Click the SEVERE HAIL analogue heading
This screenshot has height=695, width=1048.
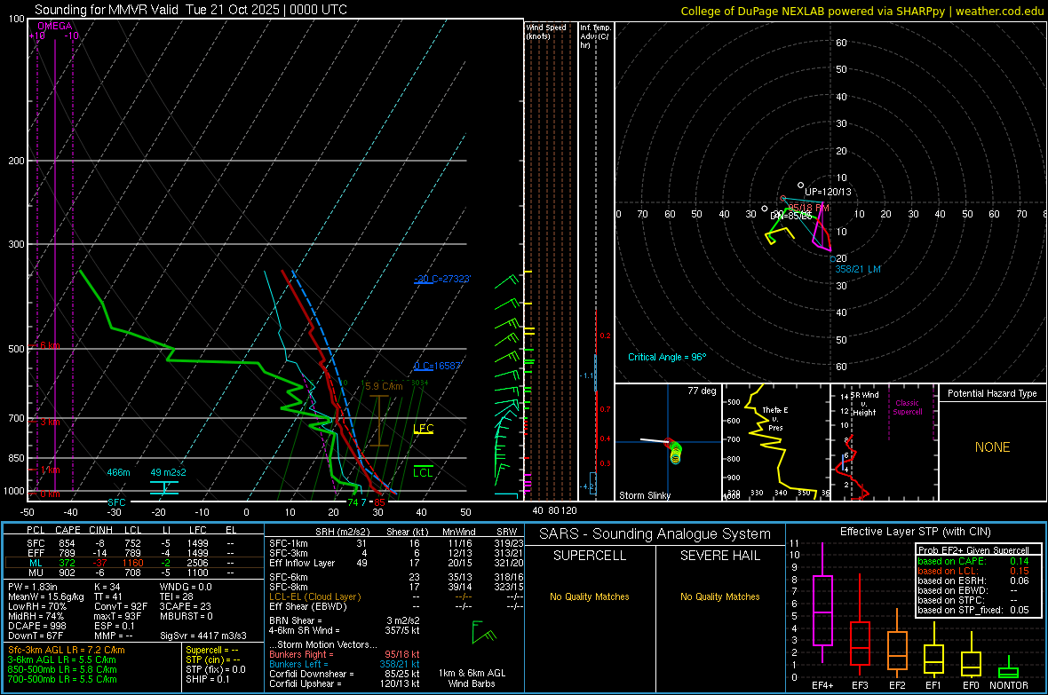719,556
